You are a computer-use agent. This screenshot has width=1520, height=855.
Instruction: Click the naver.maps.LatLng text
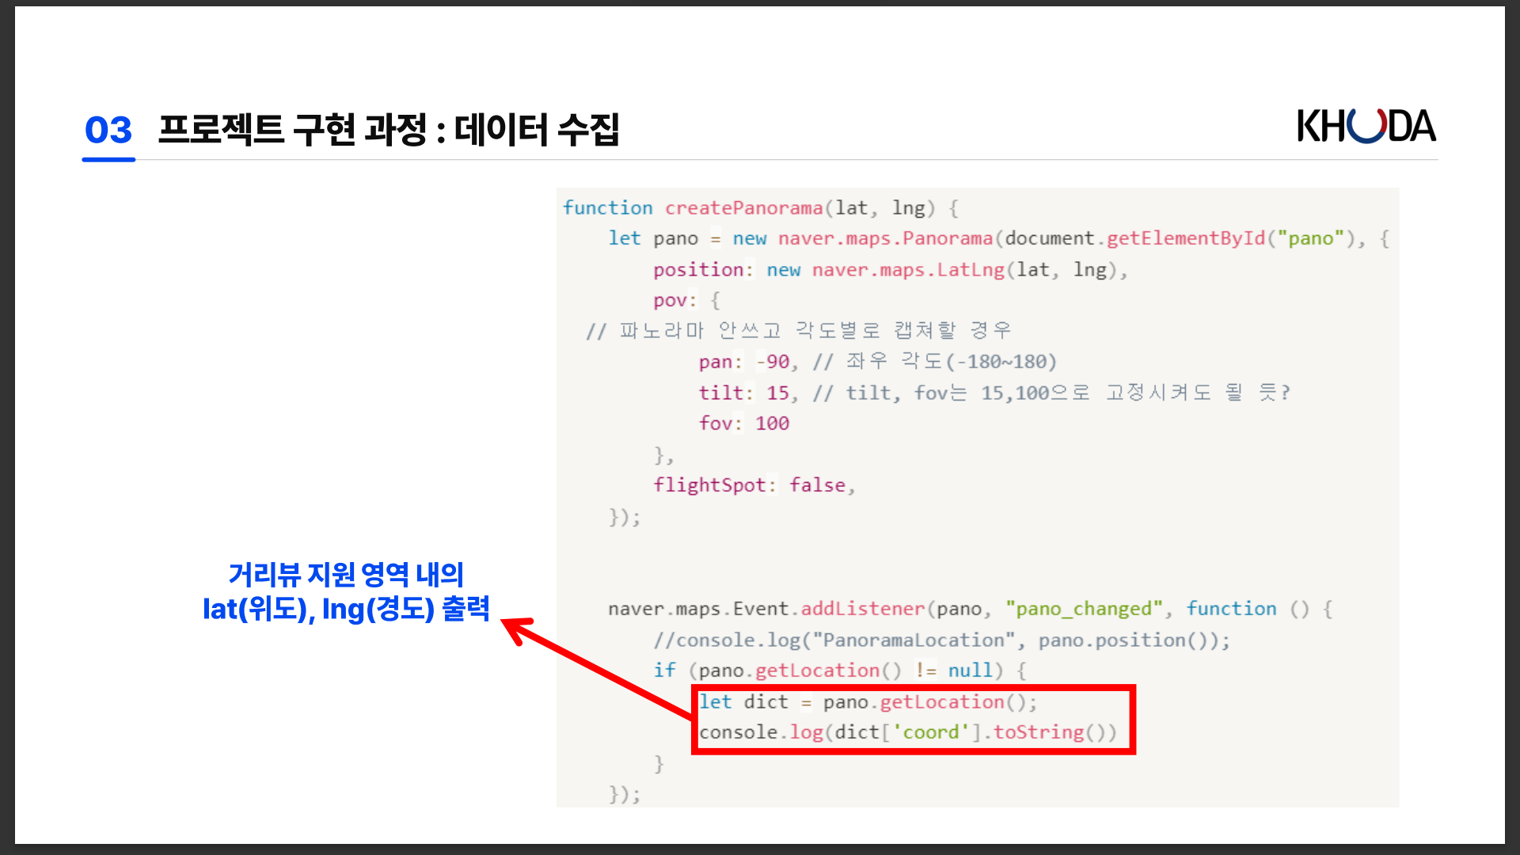coord(907,270)
